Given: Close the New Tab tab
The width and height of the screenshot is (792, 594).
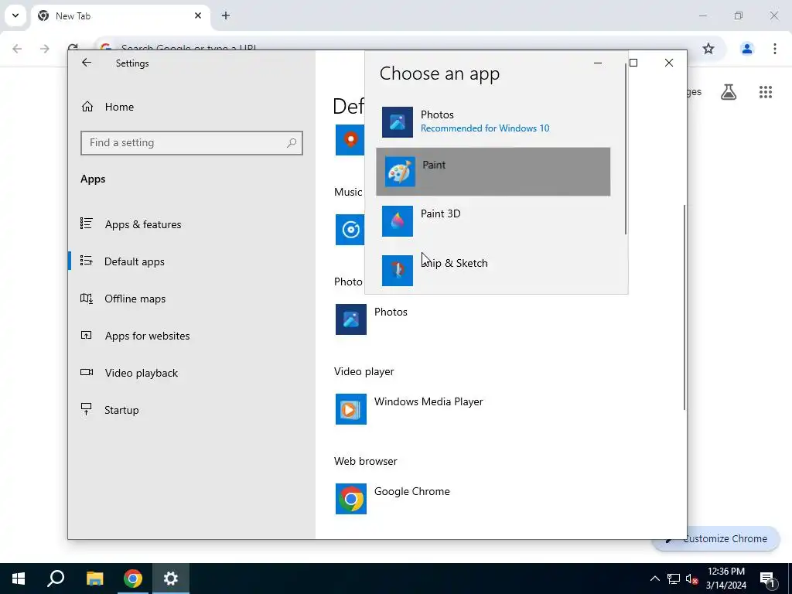Looking at the screenshot, I should [198, 15].
